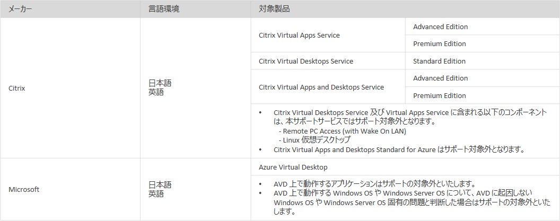The width and height of the screenshot is (560, 221).
Task: Select Citrix Virtual Apps and Desktops Service cell
Action: click(x=321, y=87)
